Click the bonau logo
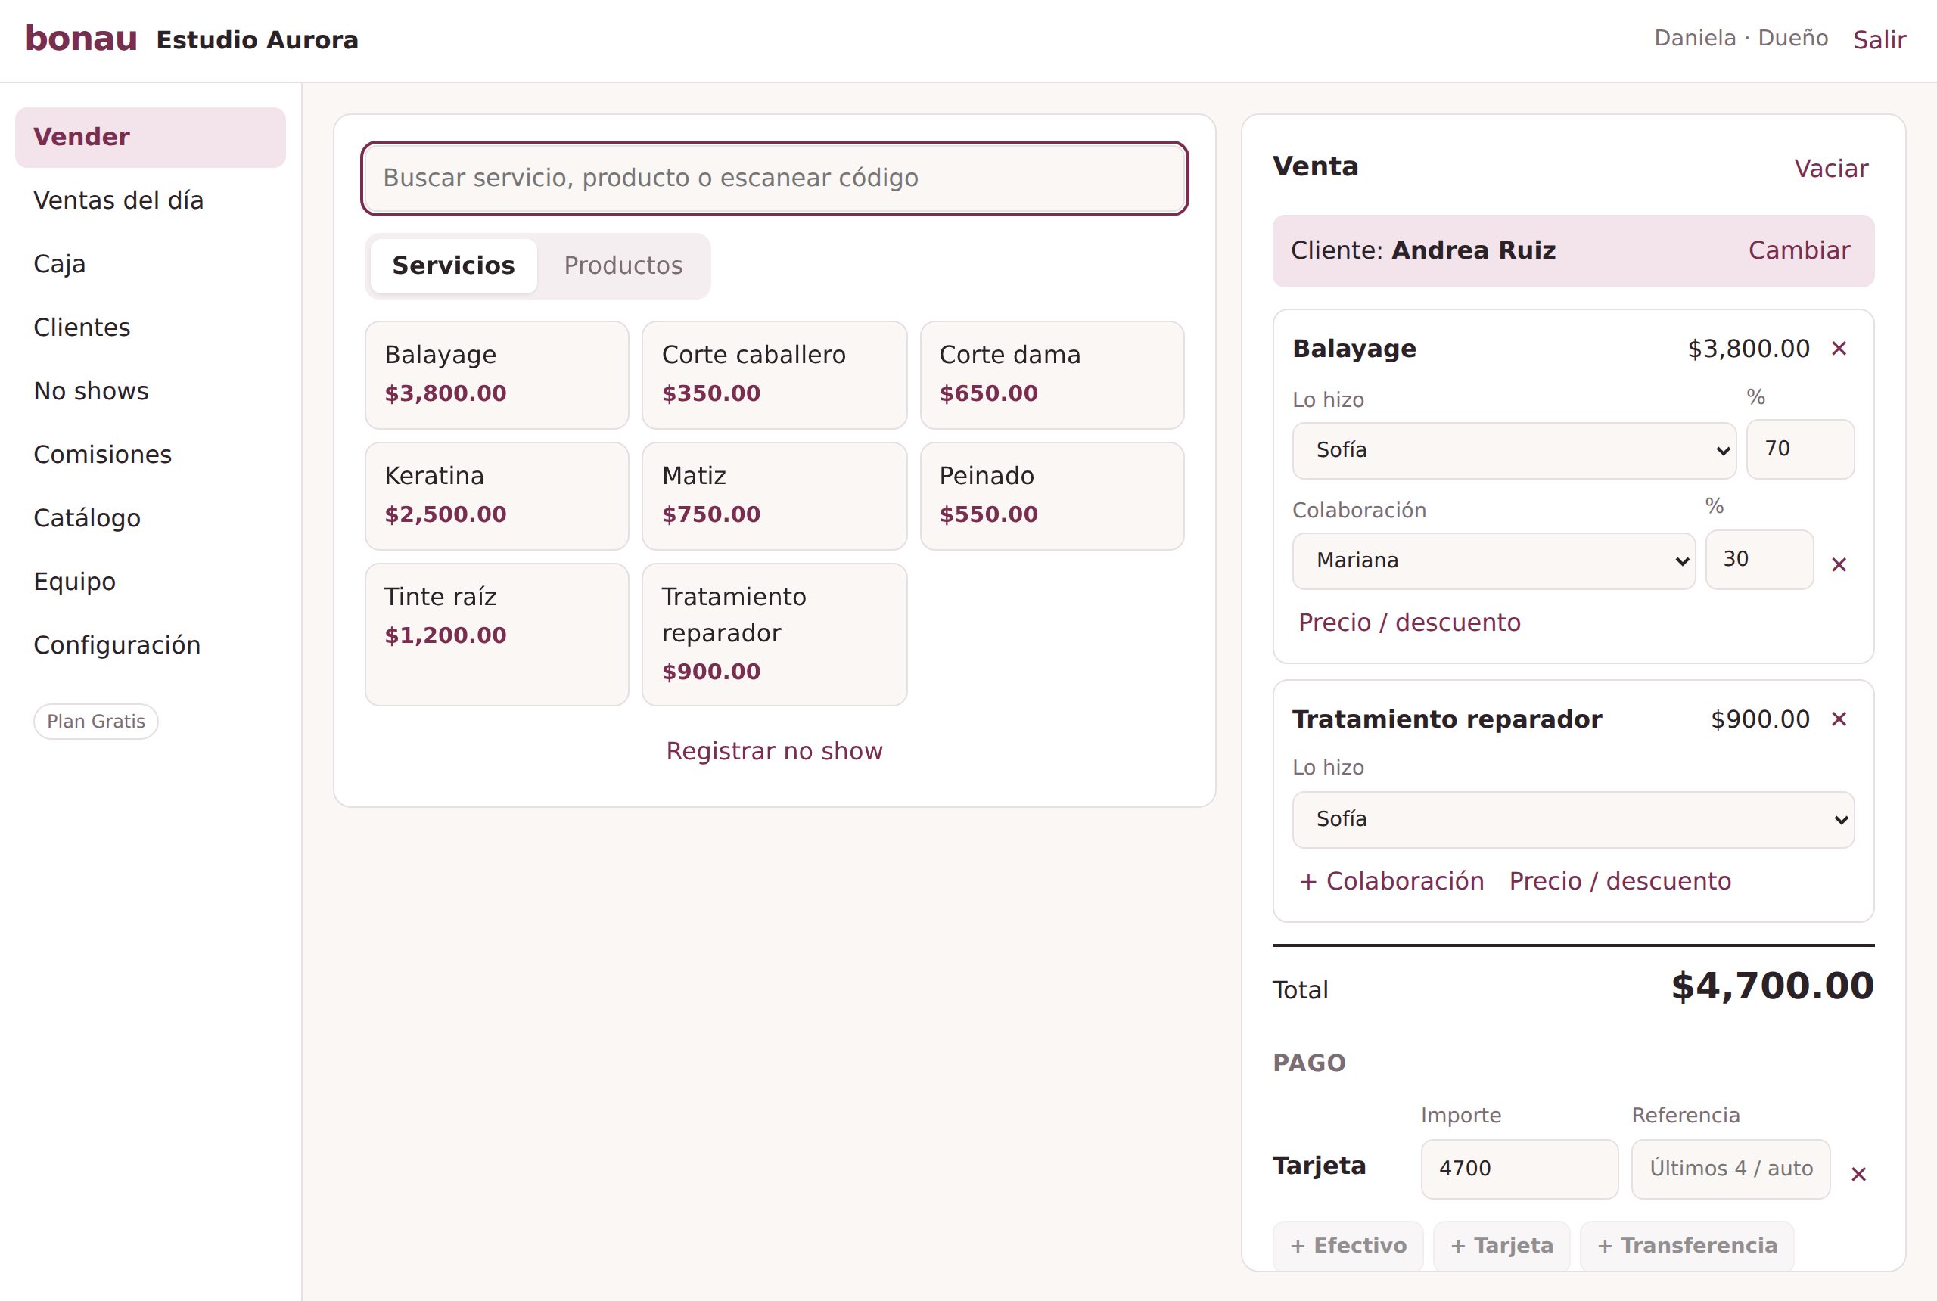This screenshot has width=1937, height=1301. [81, 39]
